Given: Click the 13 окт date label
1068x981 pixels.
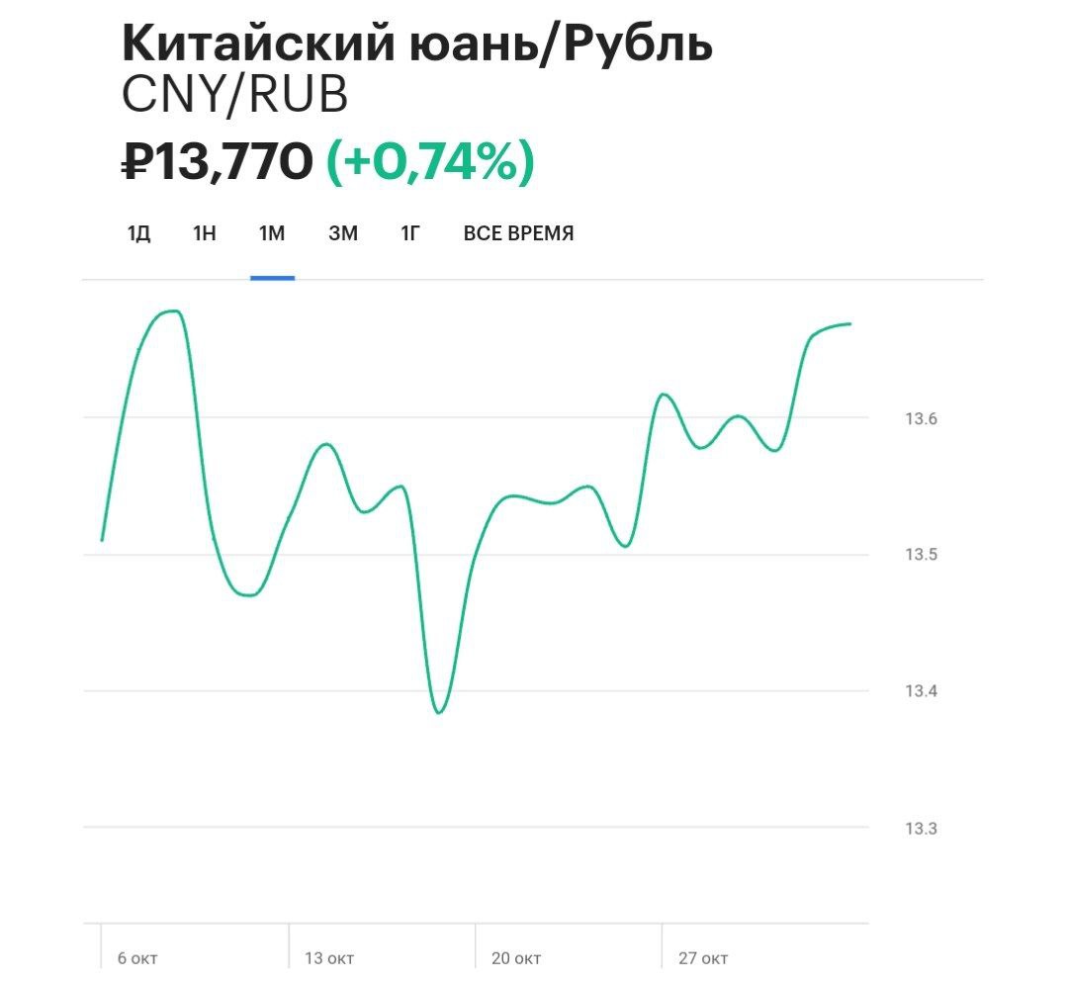Looking at the screenshot, I should pyautogui.click(x=329, y=958).
